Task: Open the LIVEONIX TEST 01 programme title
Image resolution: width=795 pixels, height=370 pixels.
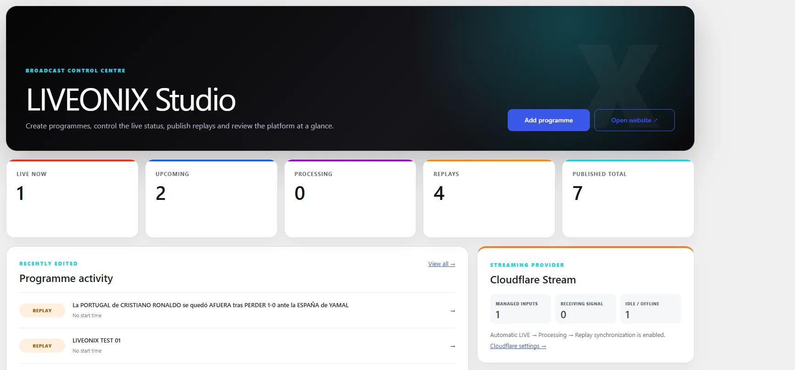Action: point(96,341)
